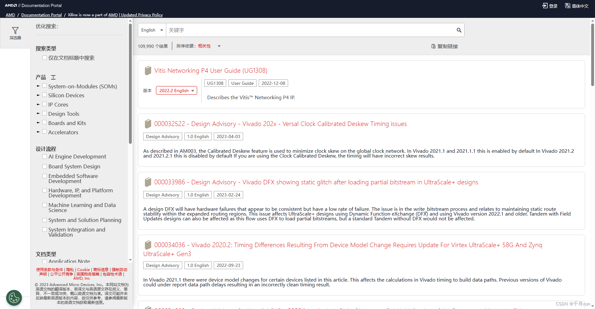The width and height of the screenshot is (595, 309).
Task: Click the sidebar filter panel scrollbar
Action: pos(130,84)
